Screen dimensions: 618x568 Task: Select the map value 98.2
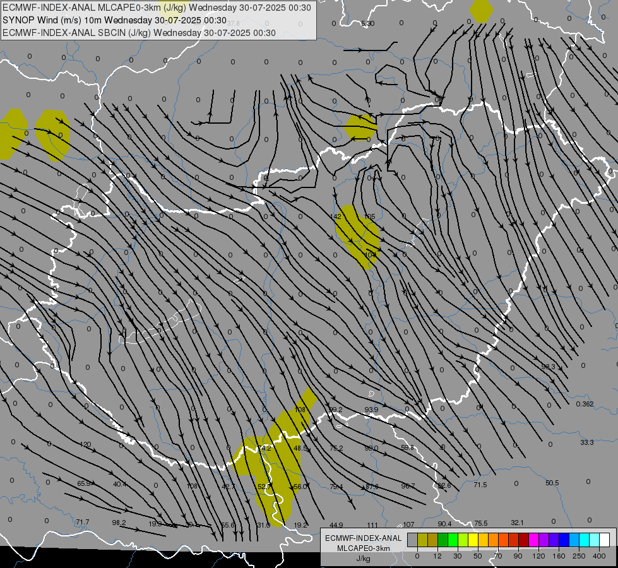pos(119,523)
